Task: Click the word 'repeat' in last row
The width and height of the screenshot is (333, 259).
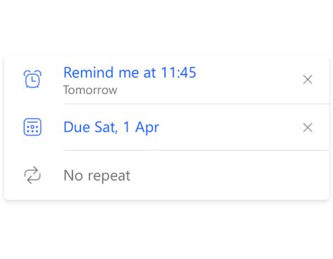Action: [x=109, y=176]
